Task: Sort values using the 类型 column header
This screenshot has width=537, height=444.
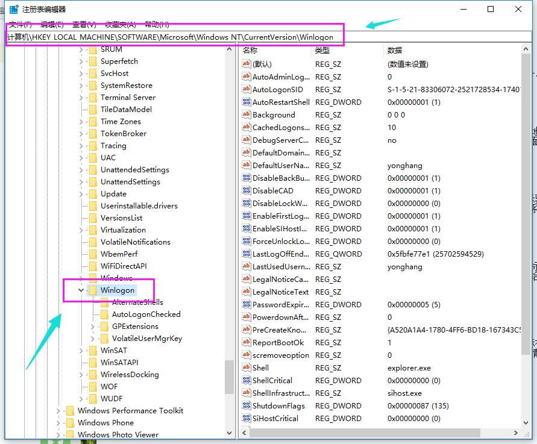Action: click(x=322, y=51)
